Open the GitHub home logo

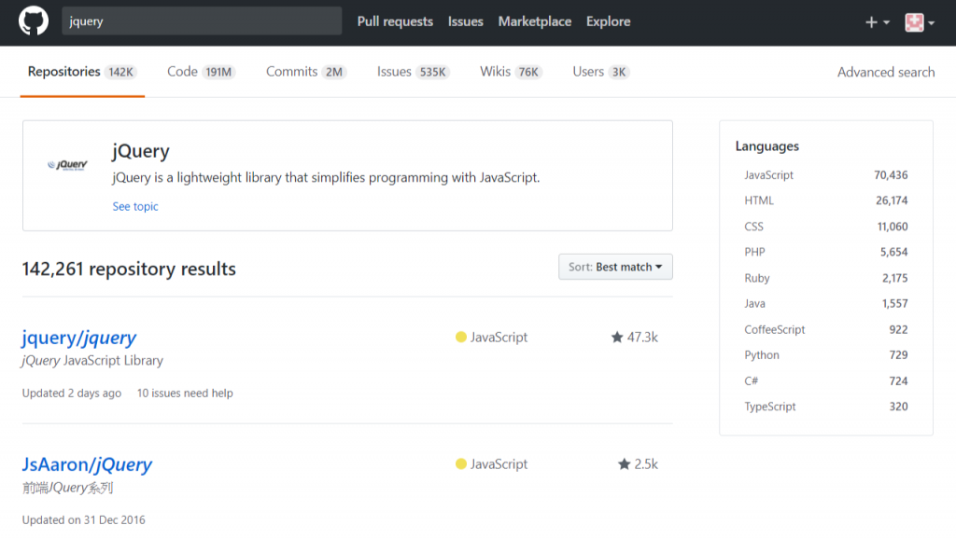pos(34,21)
